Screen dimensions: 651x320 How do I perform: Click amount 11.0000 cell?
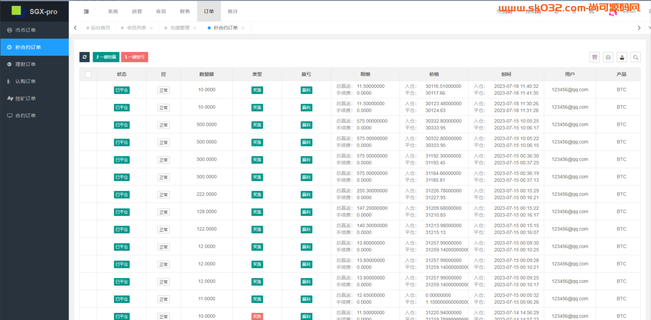click(207, 299)
